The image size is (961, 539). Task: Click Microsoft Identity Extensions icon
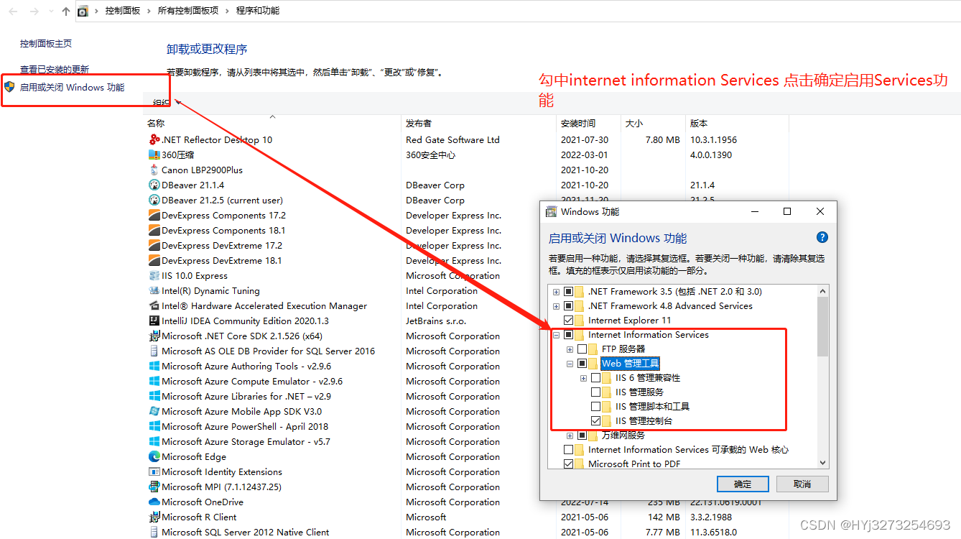point(154,471)
